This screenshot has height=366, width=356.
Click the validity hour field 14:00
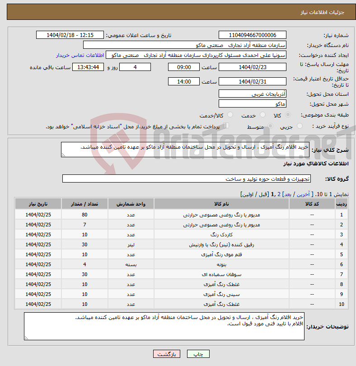click(x=184, y=81)
